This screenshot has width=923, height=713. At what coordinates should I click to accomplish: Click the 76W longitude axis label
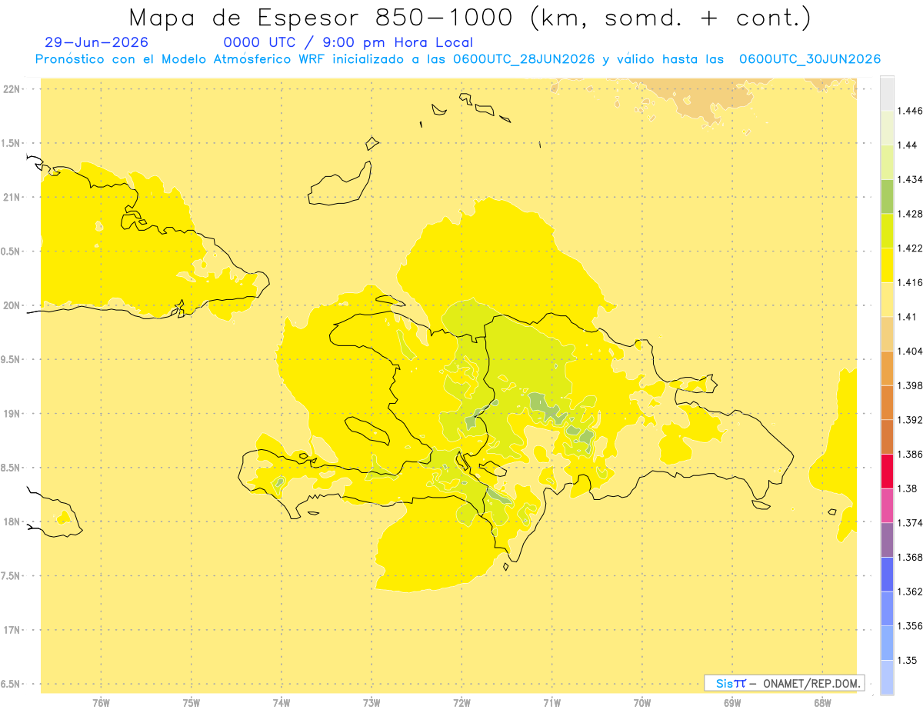(101, 703)
